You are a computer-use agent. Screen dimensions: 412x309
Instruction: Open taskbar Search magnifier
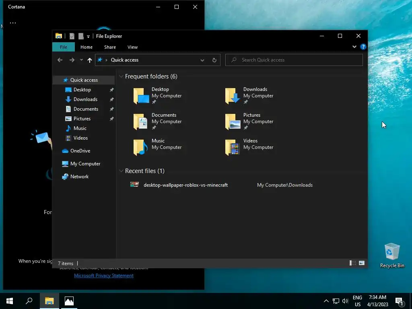coord(29,301)
